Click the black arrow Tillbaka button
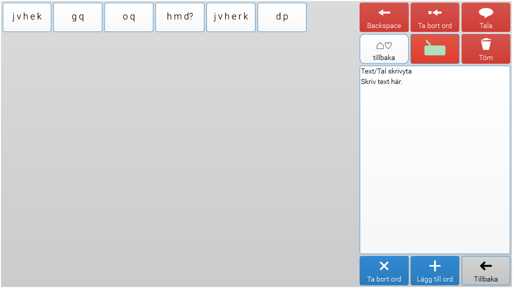Image resolution: width=513 pixels, height=288 pixels. click(485, 270)
